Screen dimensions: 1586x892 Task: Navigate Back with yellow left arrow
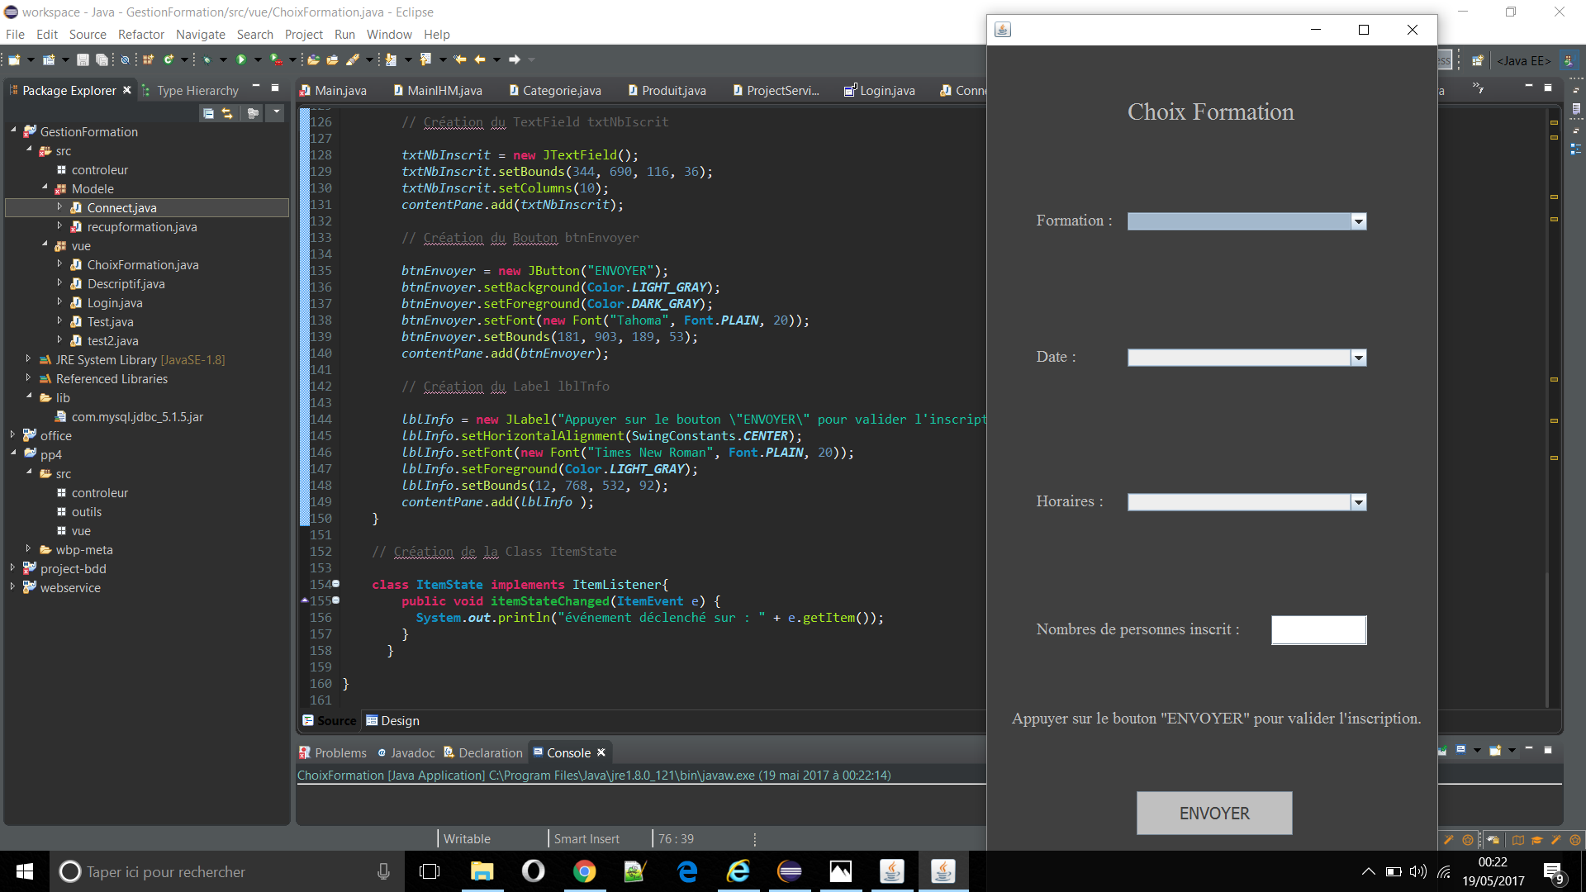480,59
